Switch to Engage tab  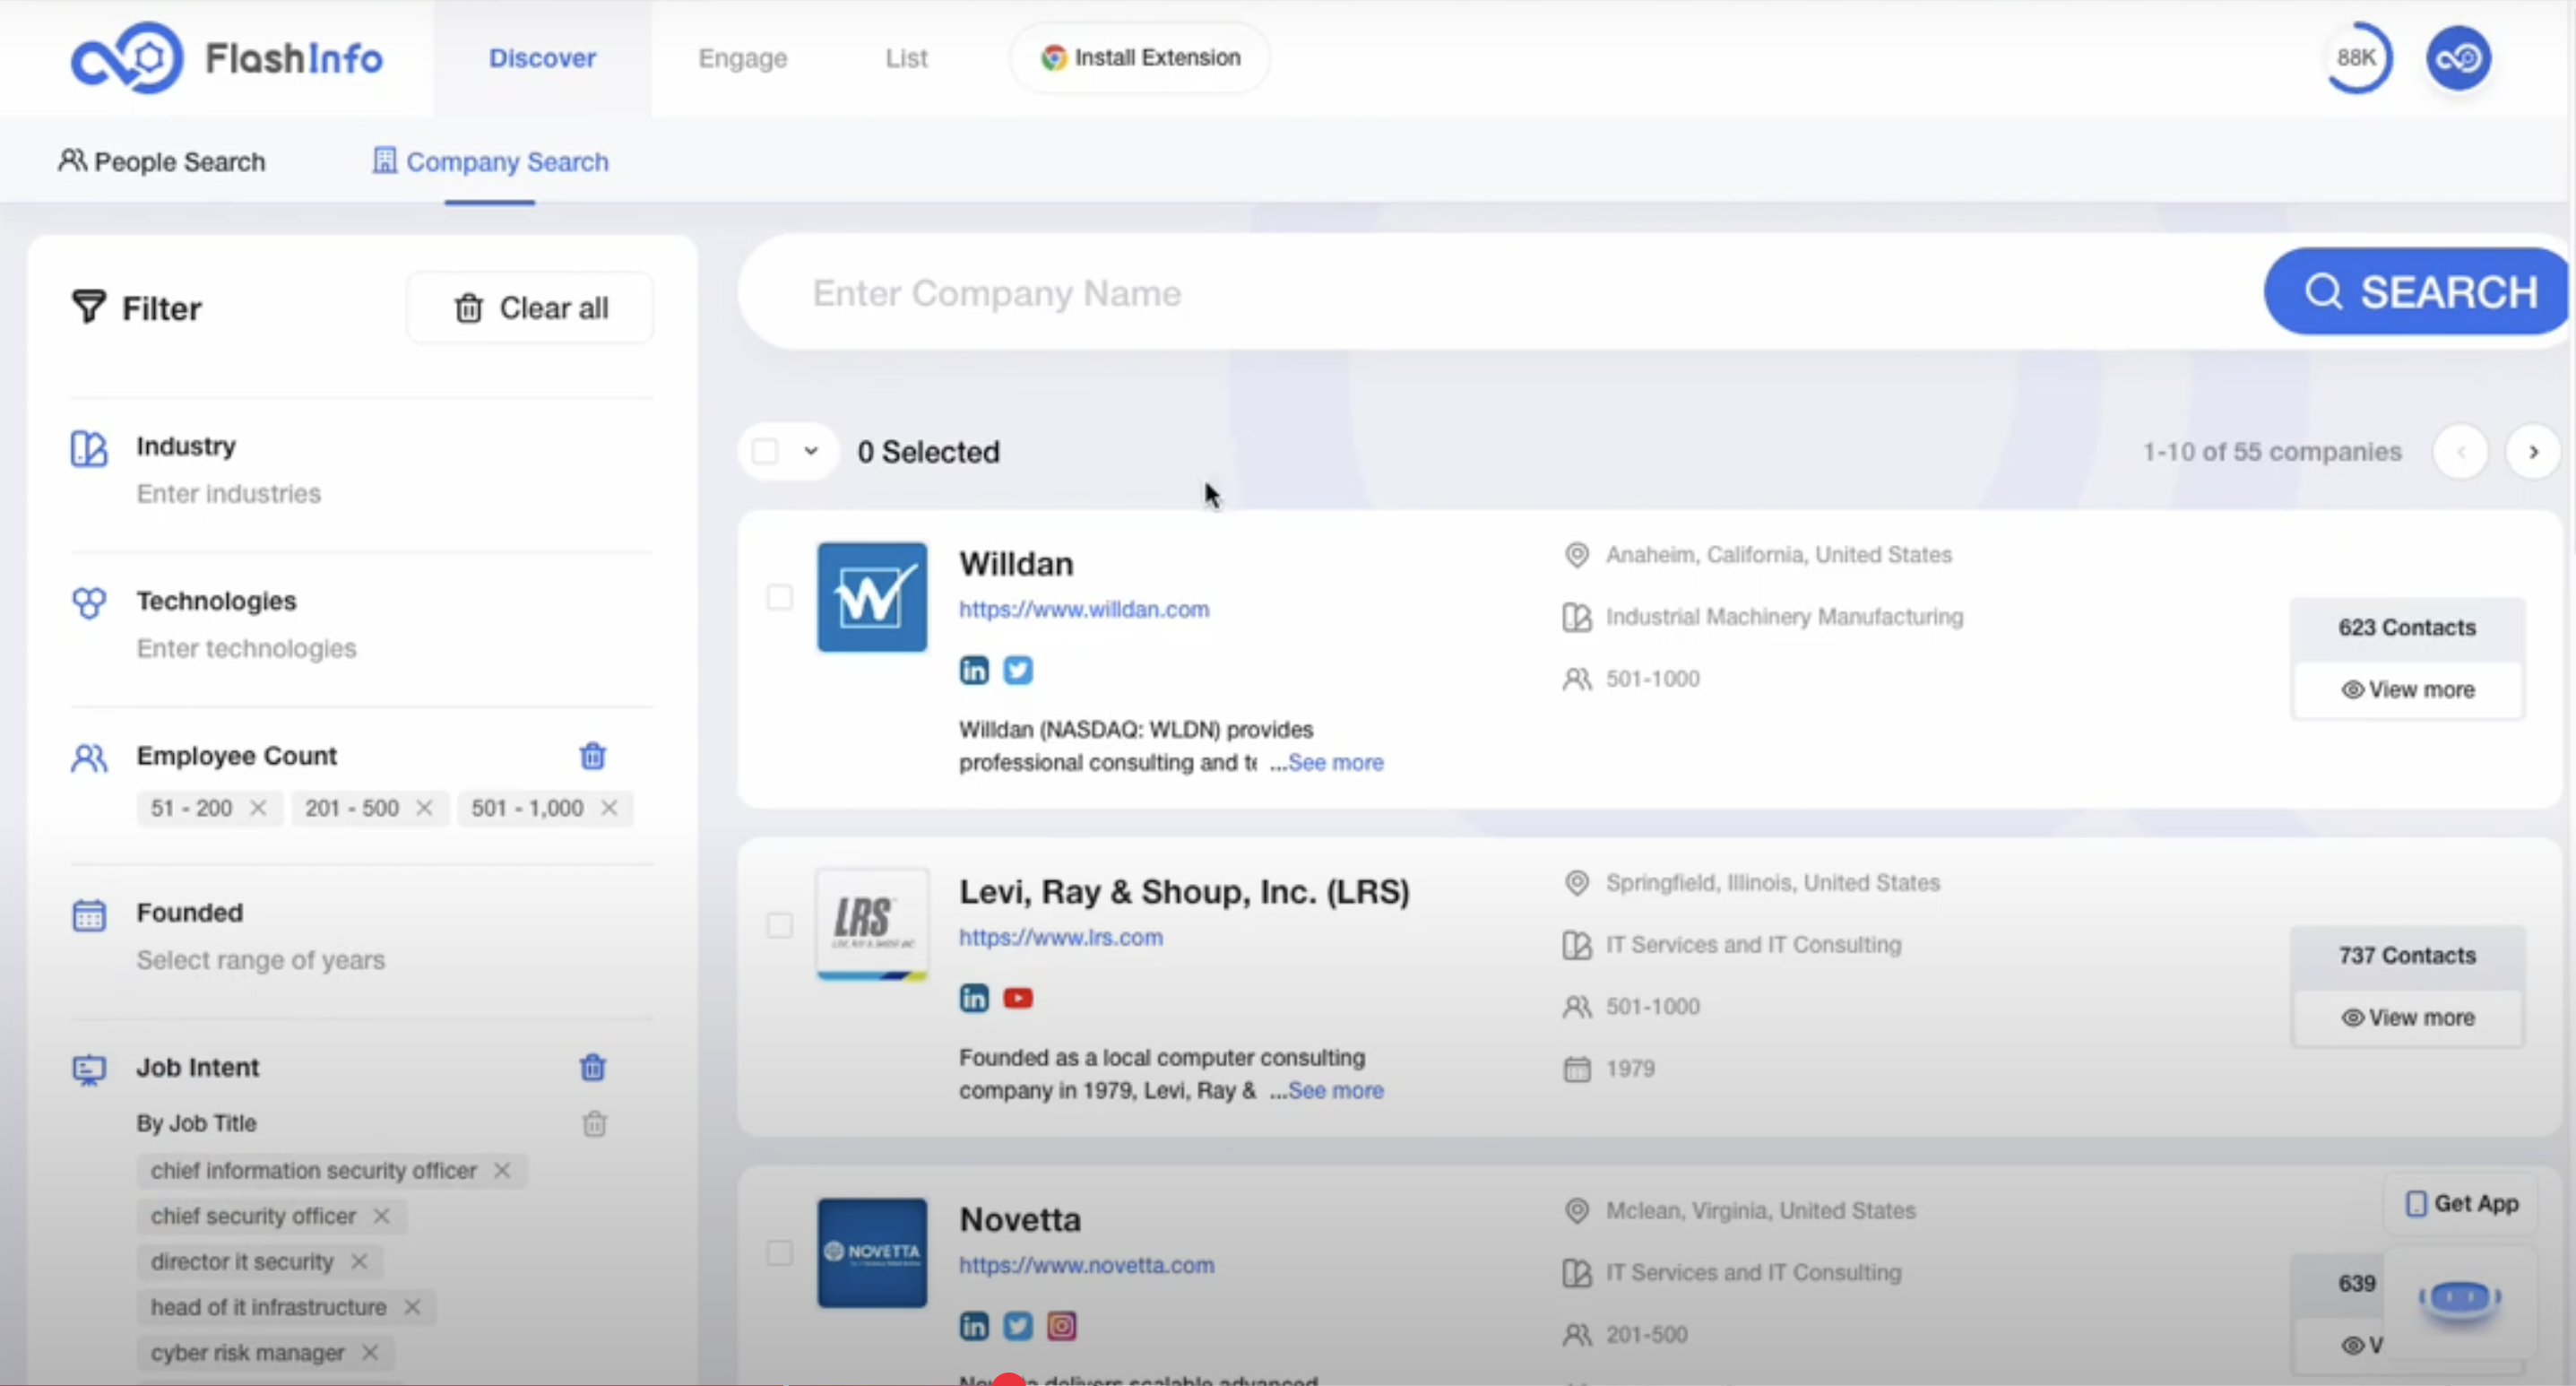pos(742,56)
